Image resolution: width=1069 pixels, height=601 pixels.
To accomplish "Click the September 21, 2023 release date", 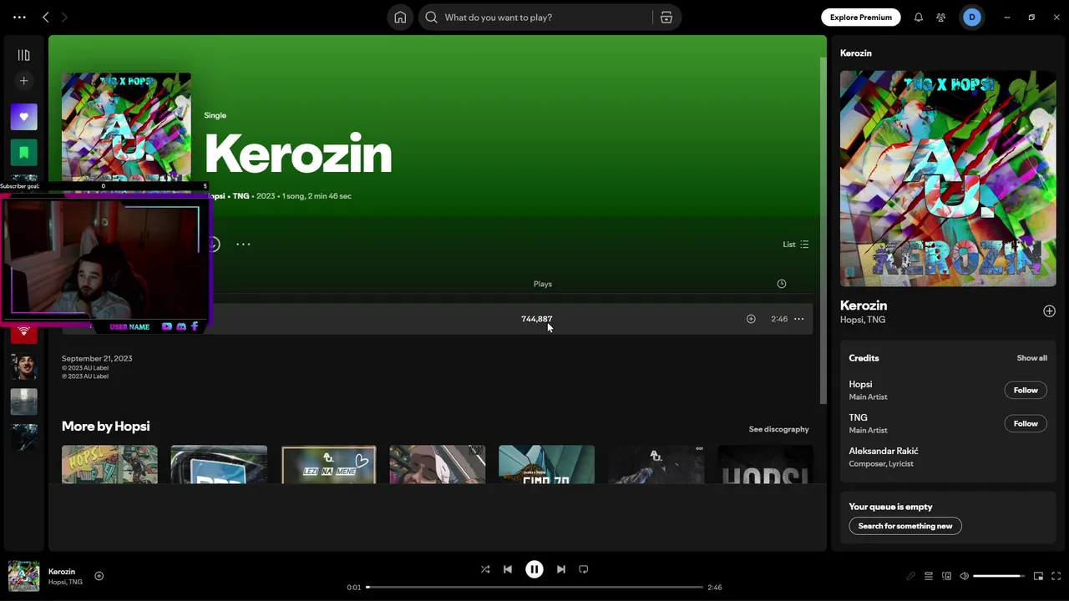I will [x=97, y=359].
